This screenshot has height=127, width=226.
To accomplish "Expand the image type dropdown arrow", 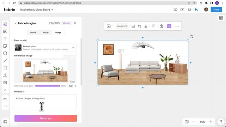I will click(x=113, y=26).
